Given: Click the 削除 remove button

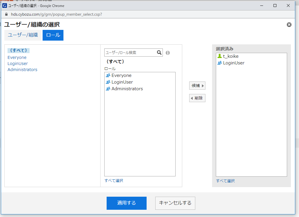Looking at the screenshot, I should pos(197,98).
